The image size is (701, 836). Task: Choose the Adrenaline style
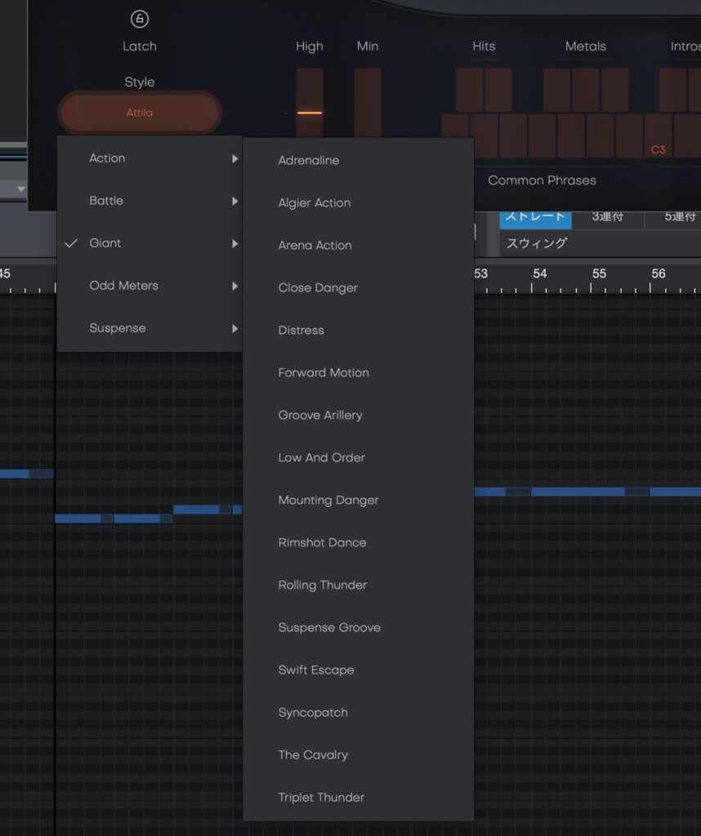click(308, 161)
